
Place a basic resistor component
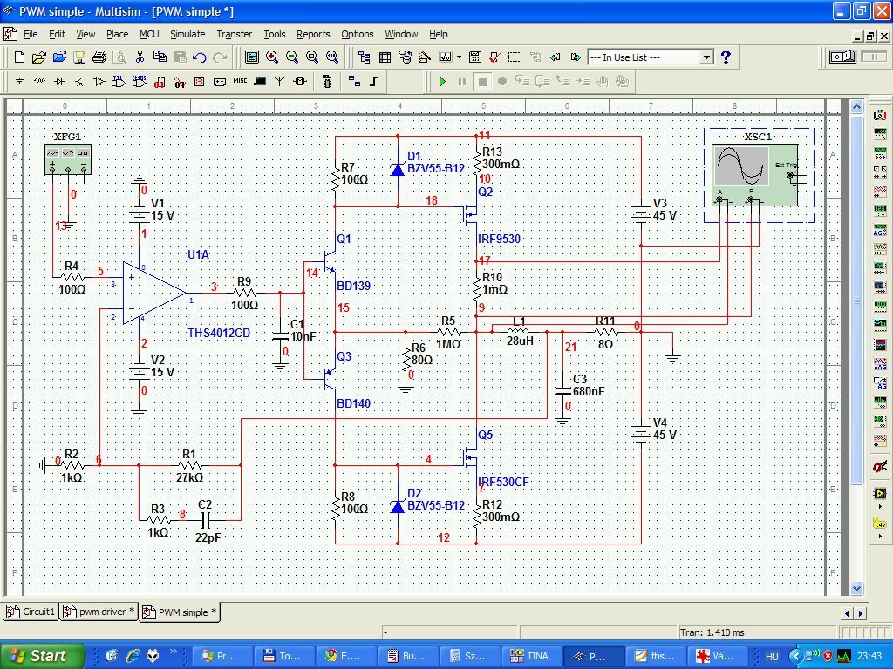[39, 82]
